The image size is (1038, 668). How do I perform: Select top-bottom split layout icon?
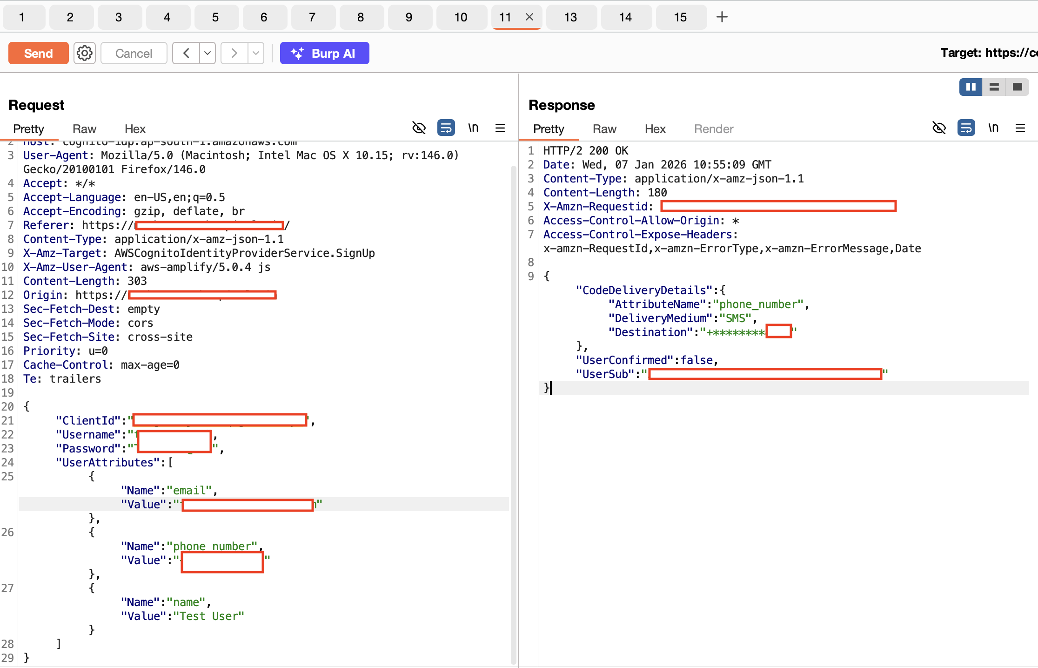[994, 87]
